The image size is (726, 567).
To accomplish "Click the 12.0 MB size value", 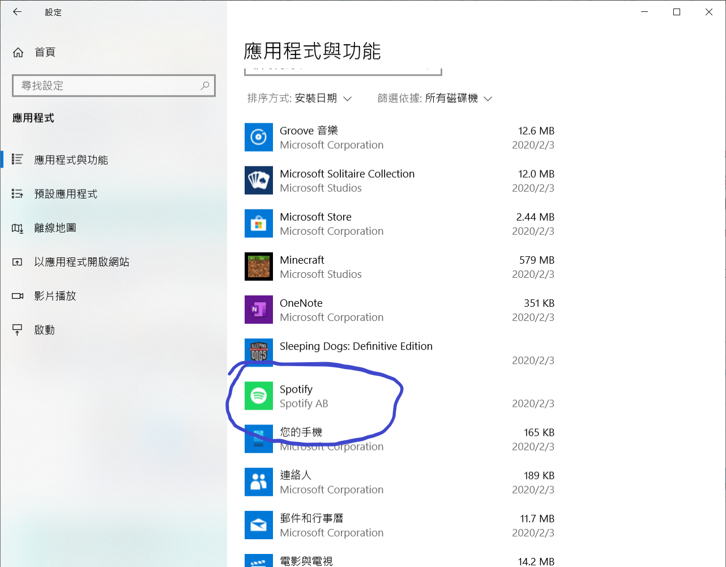I will pyautogui.click(x=536, y=174).
